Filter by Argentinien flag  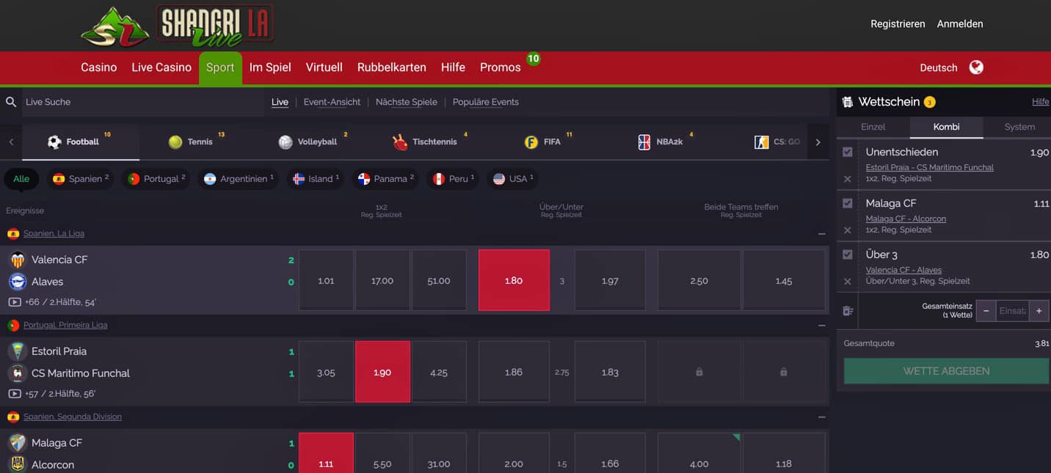click(x=210, y=179)
